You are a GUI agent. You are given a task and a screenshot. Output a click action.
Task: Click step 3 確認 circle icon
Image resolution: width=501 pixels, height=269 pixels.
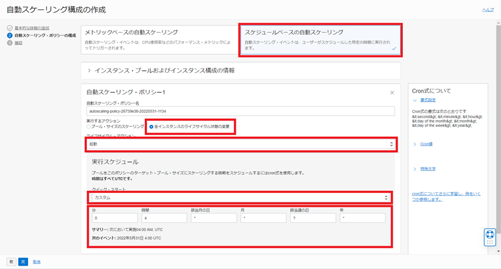coord(9,42)
